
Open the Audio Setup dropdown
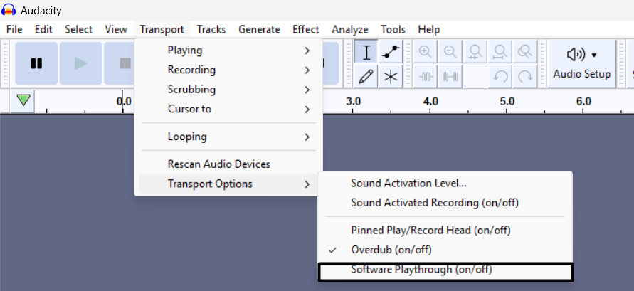[x=582, y=63]
